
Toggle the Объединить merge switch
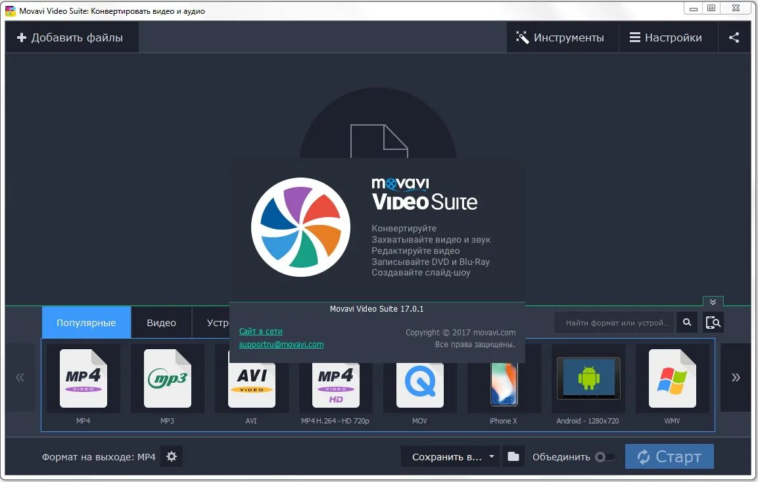click(x=605, y=457)
